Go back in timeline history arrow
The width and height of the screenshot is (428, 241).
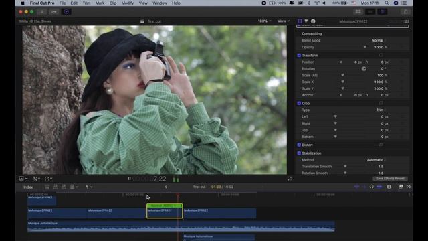pyautogui.click(x=165, y=187)
